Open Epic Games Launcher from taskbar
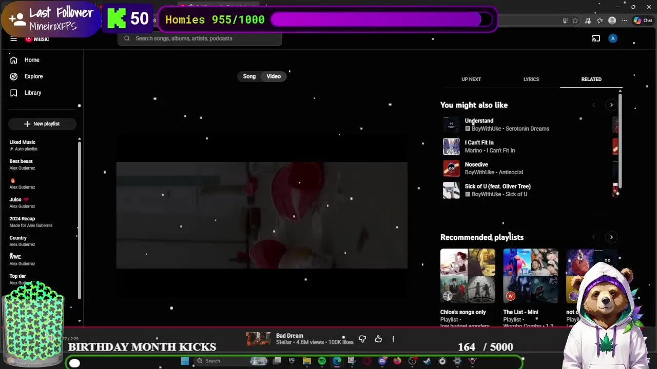The image size is (657, 369). click(292, 361)
